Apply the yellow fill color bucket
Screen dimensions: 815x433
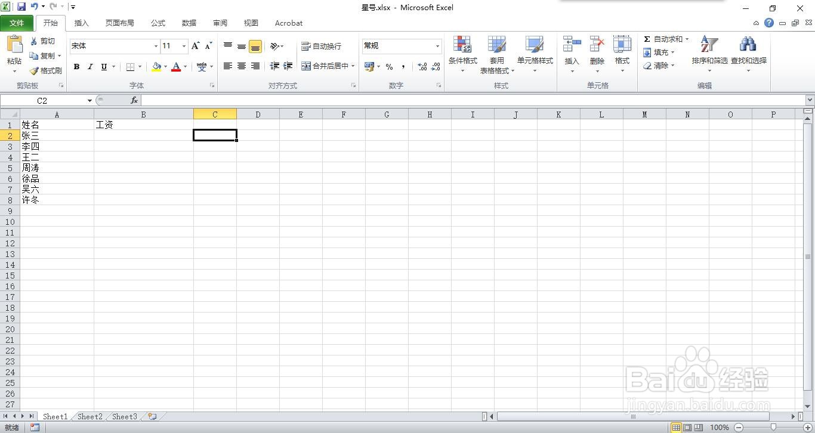coord(156,67)
